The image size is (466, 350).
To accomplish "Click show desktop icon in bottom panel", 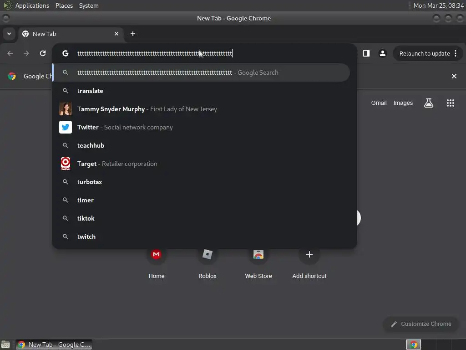I will (x=5, y=345).
